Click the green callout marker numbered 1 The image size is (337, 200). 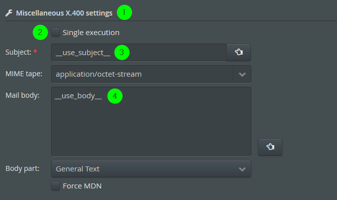click(x=124, y=12)
